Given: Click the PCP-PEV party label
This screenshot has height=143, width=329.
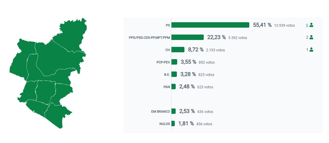Looking at the screenshot, I should [163, 62].
